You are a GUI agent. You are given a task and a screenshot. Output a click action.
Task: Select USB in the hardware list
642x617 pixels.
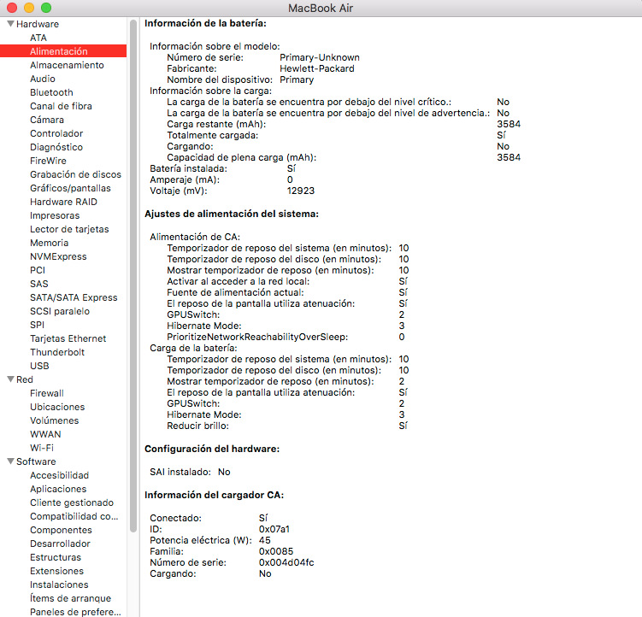(x=39, y=366)
